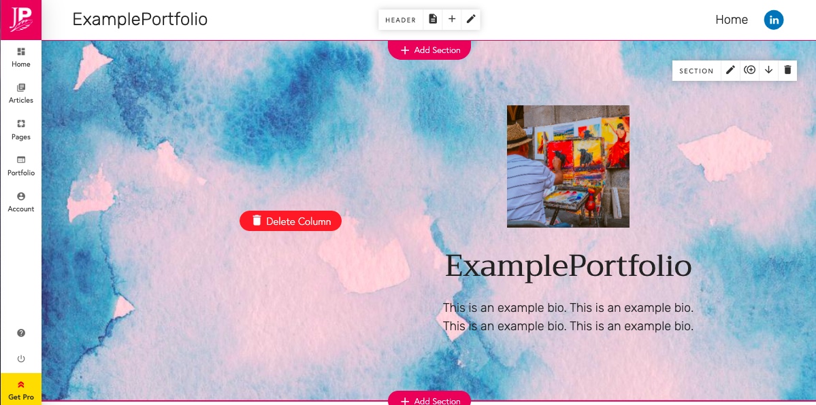The image size is (816, 405).
Task: Click the Delete Column button
Action: coord(291,221)
